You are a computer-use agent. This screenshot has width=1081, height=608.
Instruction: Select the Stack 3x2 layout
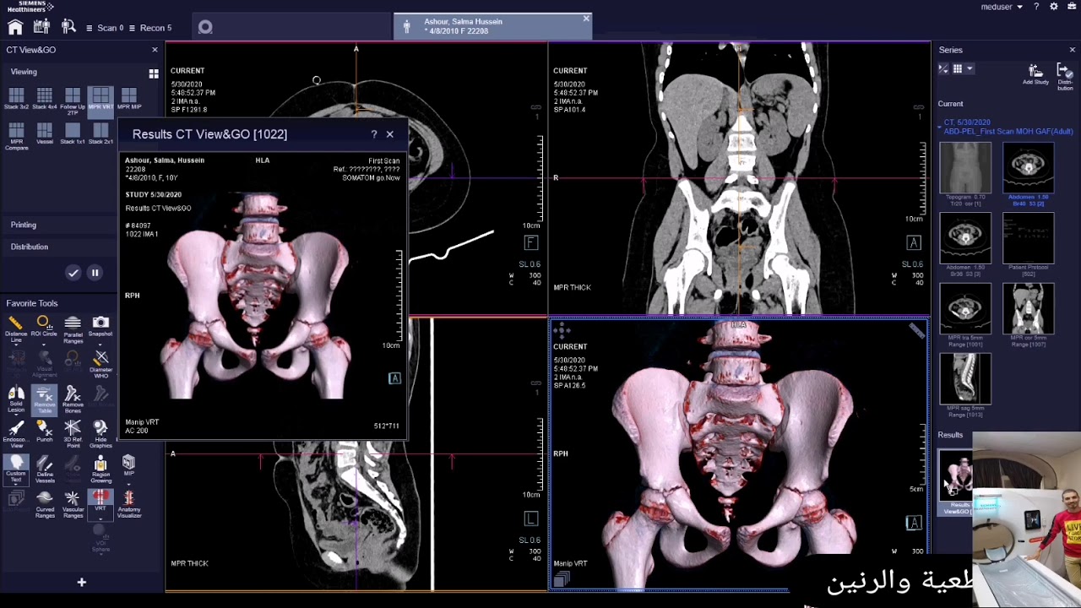[x=16, y=99]
